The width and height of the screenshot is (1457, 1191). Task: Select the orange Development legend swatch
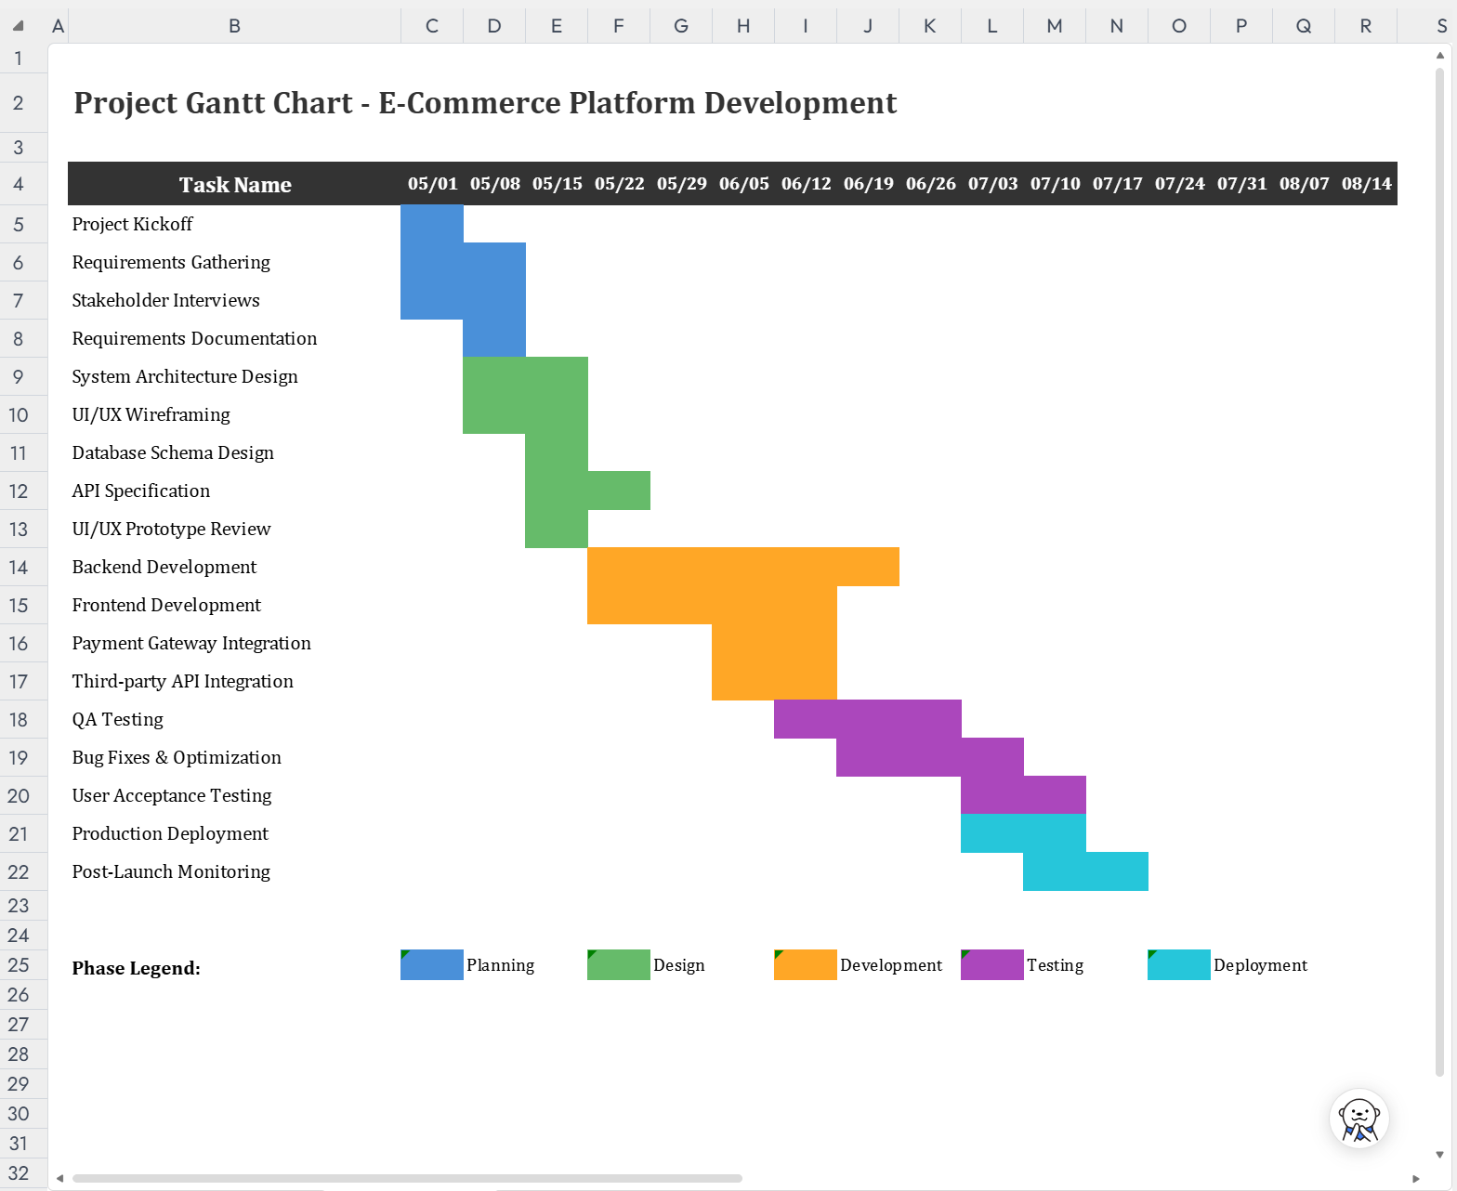pos(806,965)
